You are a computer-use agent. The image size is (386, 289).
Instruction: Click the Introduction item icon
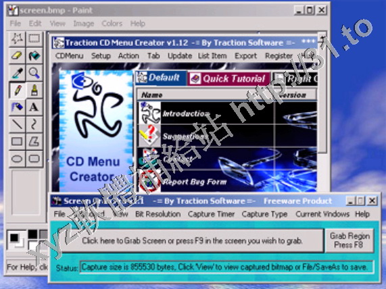[x=149, y=113]
